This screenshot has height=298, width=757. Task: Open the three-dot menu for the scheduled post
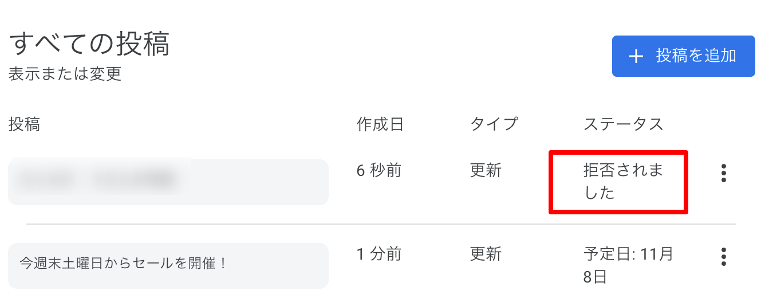coord(724,257)
